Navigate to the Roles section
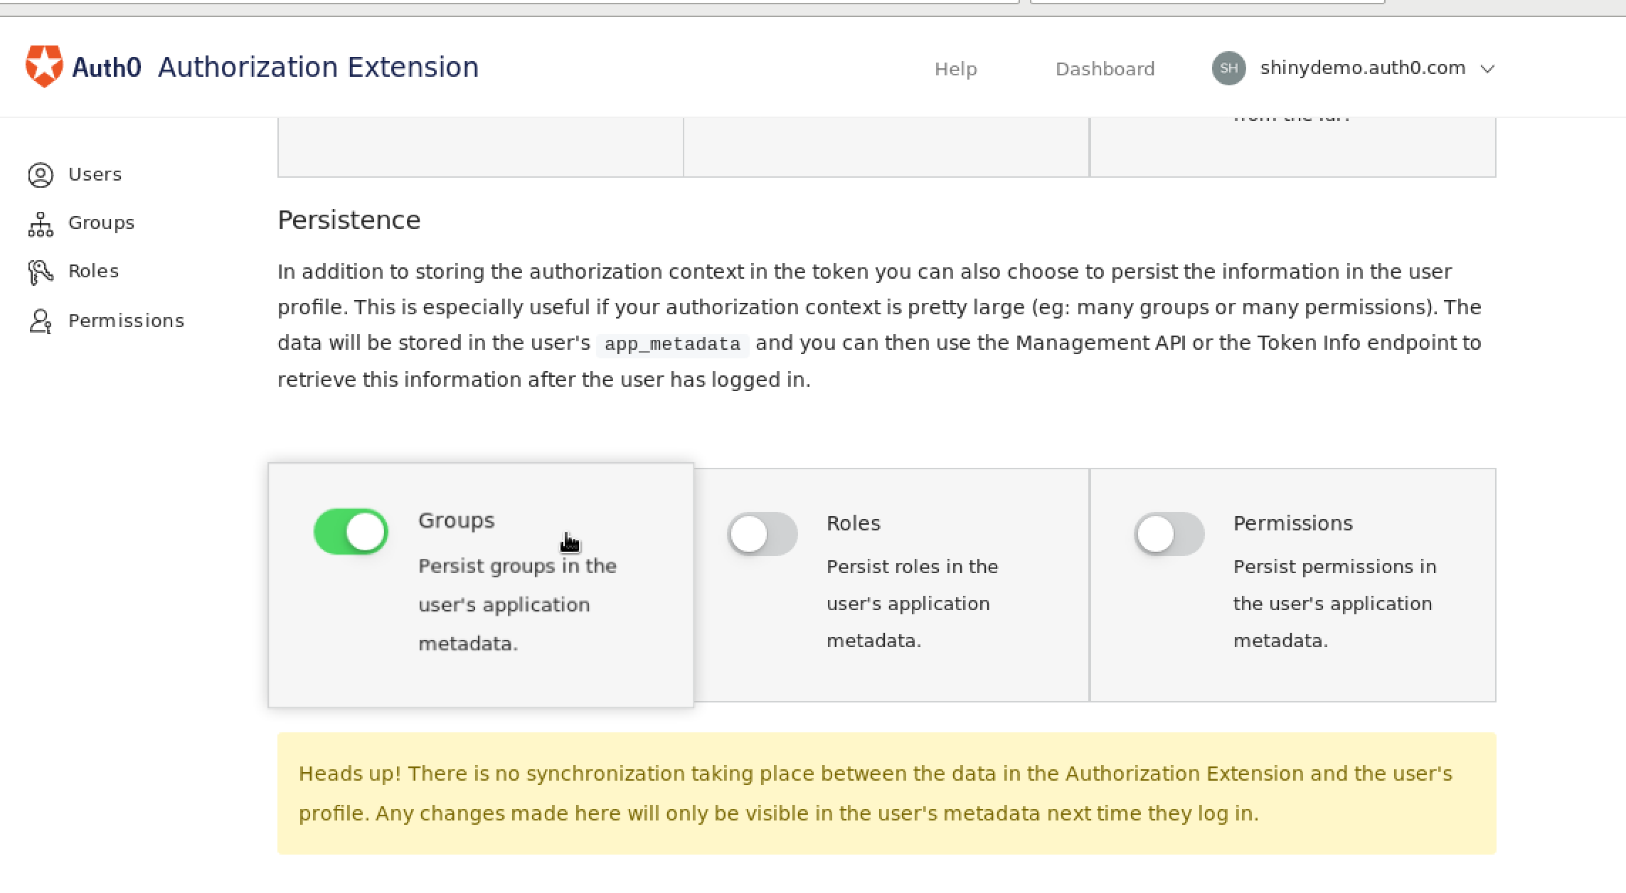 click(x=93, y=271)
